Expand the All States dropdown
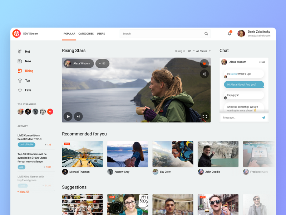This screenshot has width=286, height=215. point(202,51)
